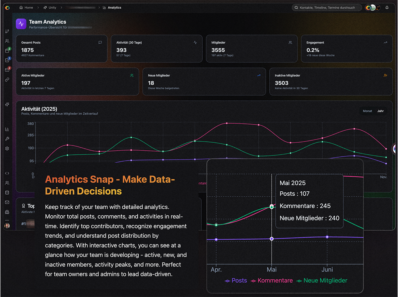
Task: Open the settings gear icon in the sidebar
Action: (7, 148)
